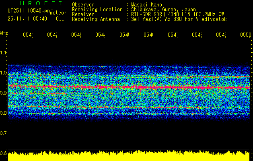Click the 'Receiving Location' field label
Screen dimensions: 253x161
pyautogui.click(x=97, y=9)
